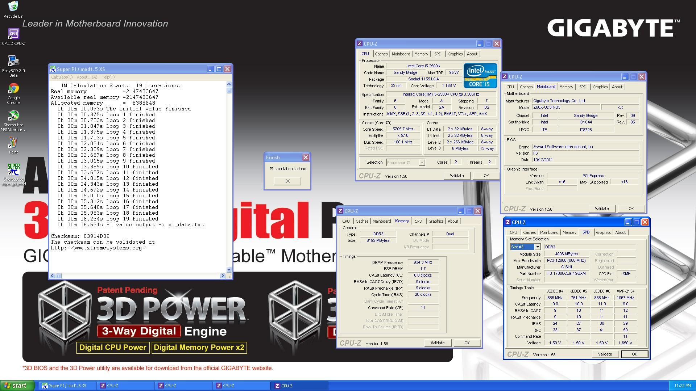
Task: Open the Slot #3 memory slot dropdown
Action: click(x=537, y=247)
